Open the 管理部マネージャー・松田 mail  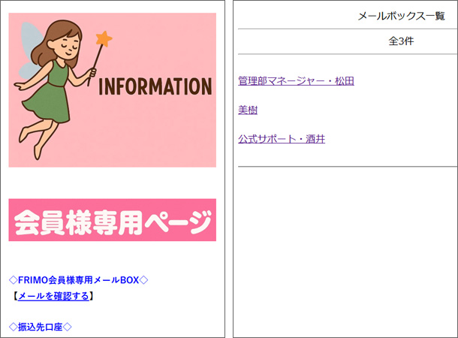[x=296, y=81]
